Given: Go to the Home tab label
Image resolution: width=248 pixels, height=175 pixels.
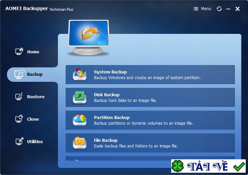Looking at the screenshot, I should point(33,52).
